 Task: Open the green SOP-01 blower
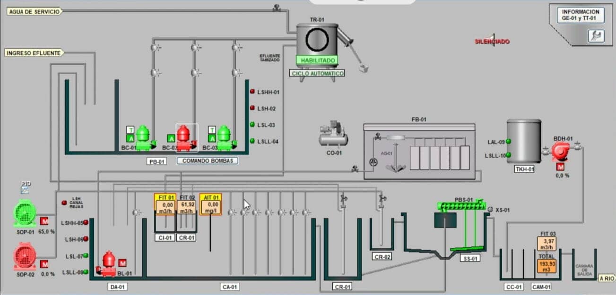[25, 213]
